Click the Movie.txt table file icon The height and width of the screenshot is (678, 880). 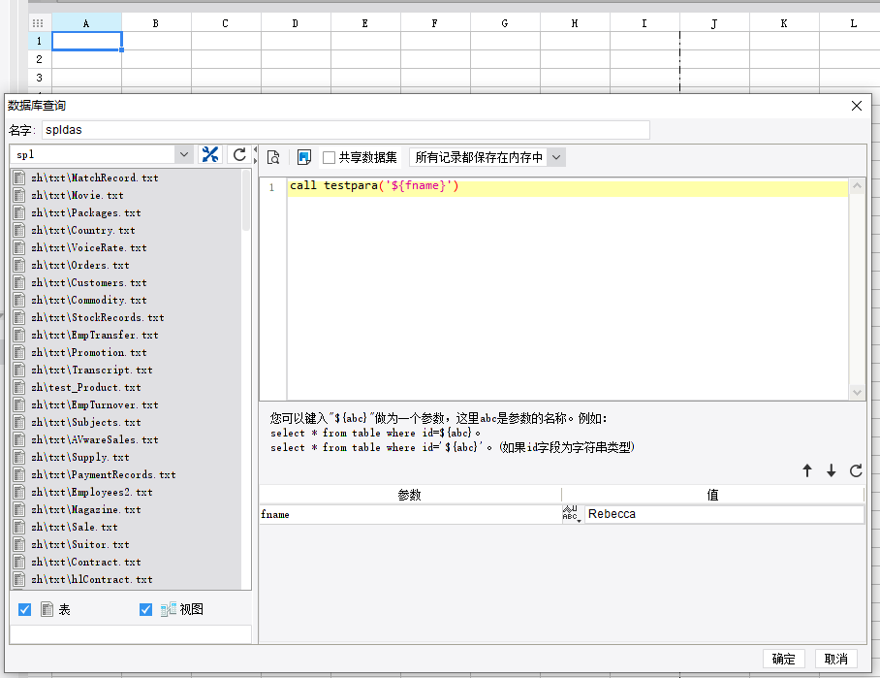coord(19,195)
